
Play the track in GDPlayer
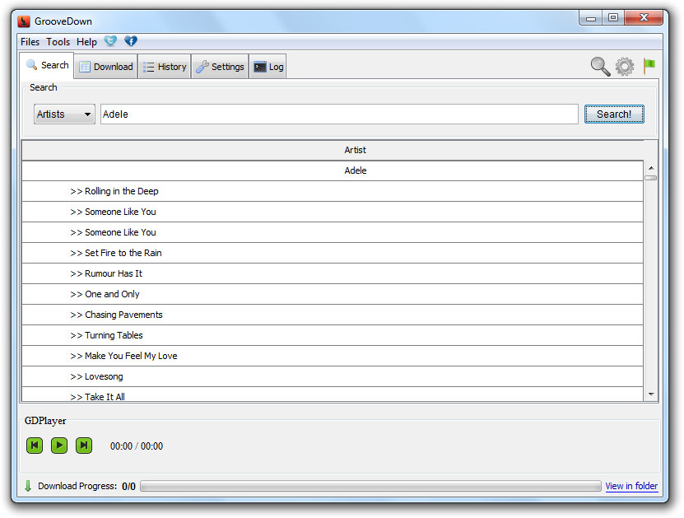click(x=59, y=446)
